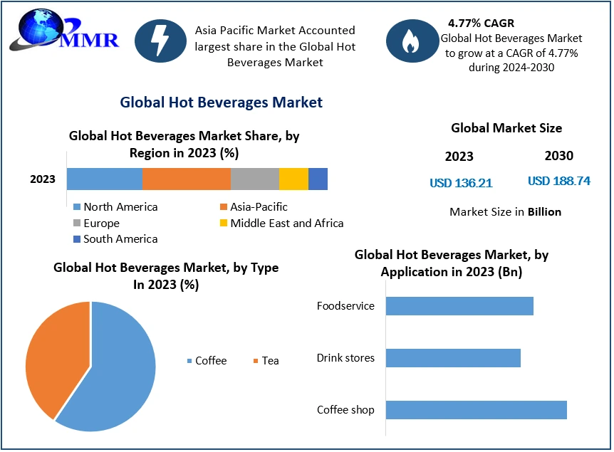614x452 pixels.
Task: Select the Drink stores bar
Action: (452, 358)
